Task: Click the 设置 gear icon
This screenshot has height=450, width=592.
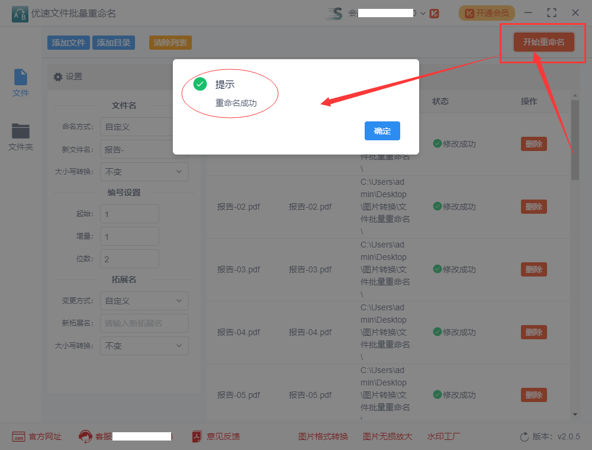Action: (58, 77)
